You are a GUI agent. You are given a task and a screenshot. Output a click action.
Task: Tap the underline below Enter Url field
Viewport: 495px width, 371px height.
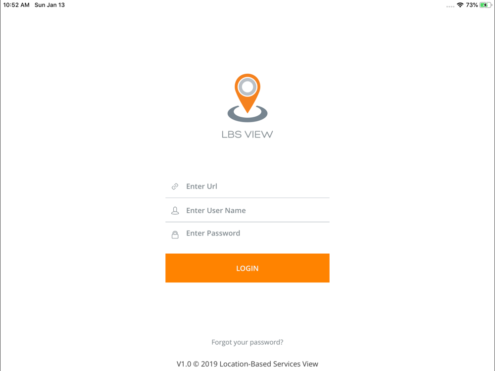click(247, 198)
